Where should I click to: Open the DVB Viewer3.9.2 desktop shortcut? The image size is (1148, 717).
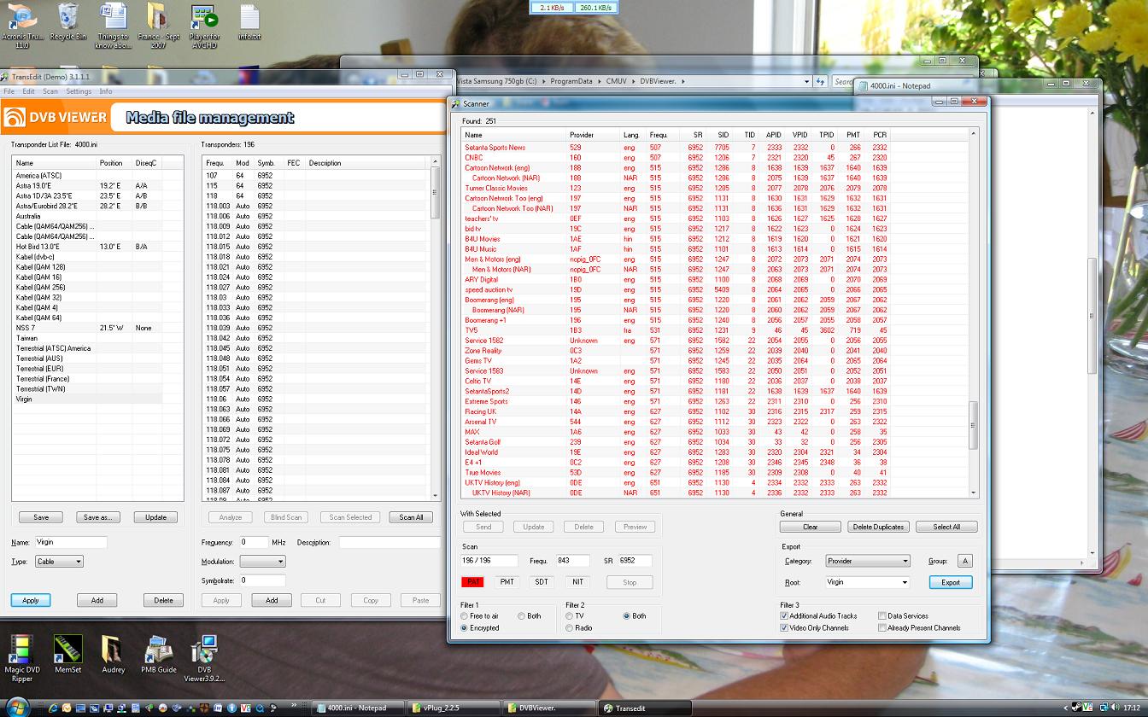coord(204,659)
